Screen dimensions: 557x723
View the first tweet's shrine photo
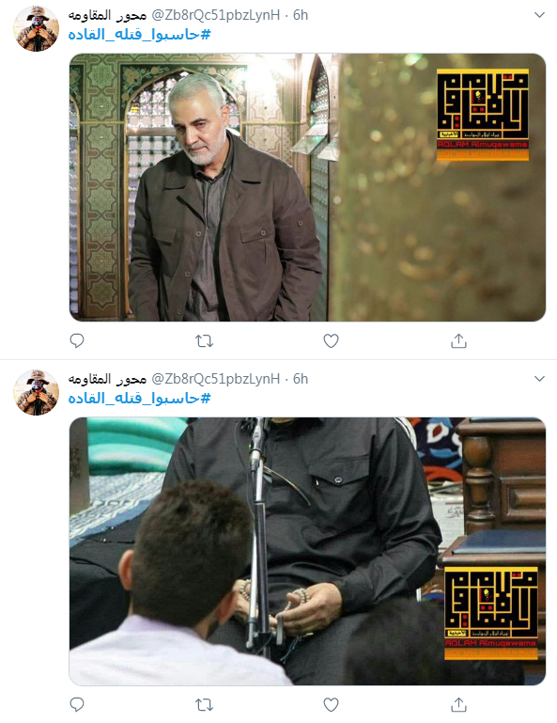click(x=307, y=187)
